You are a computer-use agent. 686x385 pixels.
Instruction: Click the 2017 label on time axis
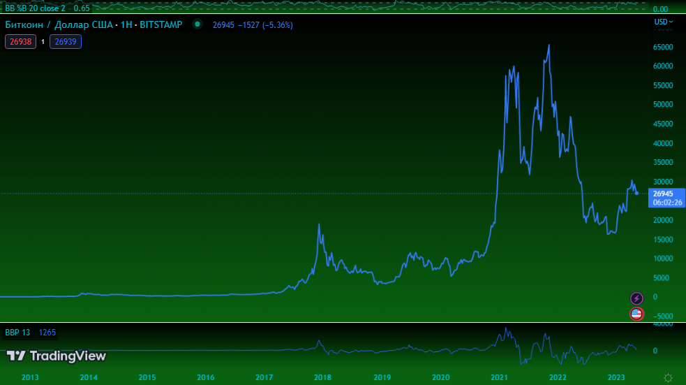coord(264,377)
